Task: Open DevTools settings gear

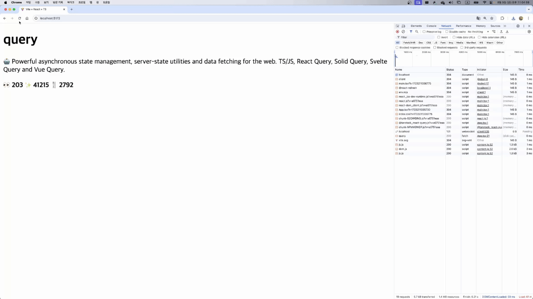Action: tap(518, 26)
